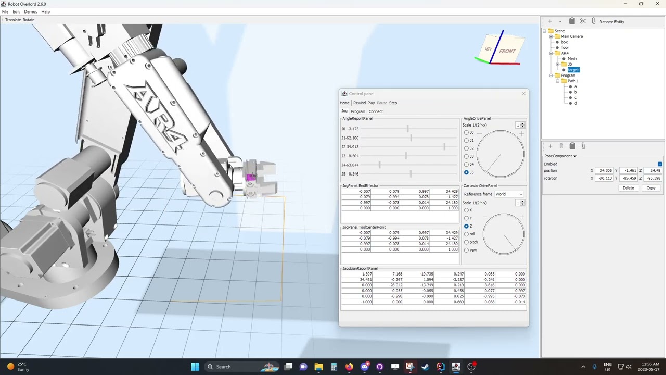Viewport: 666px width, 375px height.
Task: Click the Delete button in PoseComponent
Action: [629, 188]
